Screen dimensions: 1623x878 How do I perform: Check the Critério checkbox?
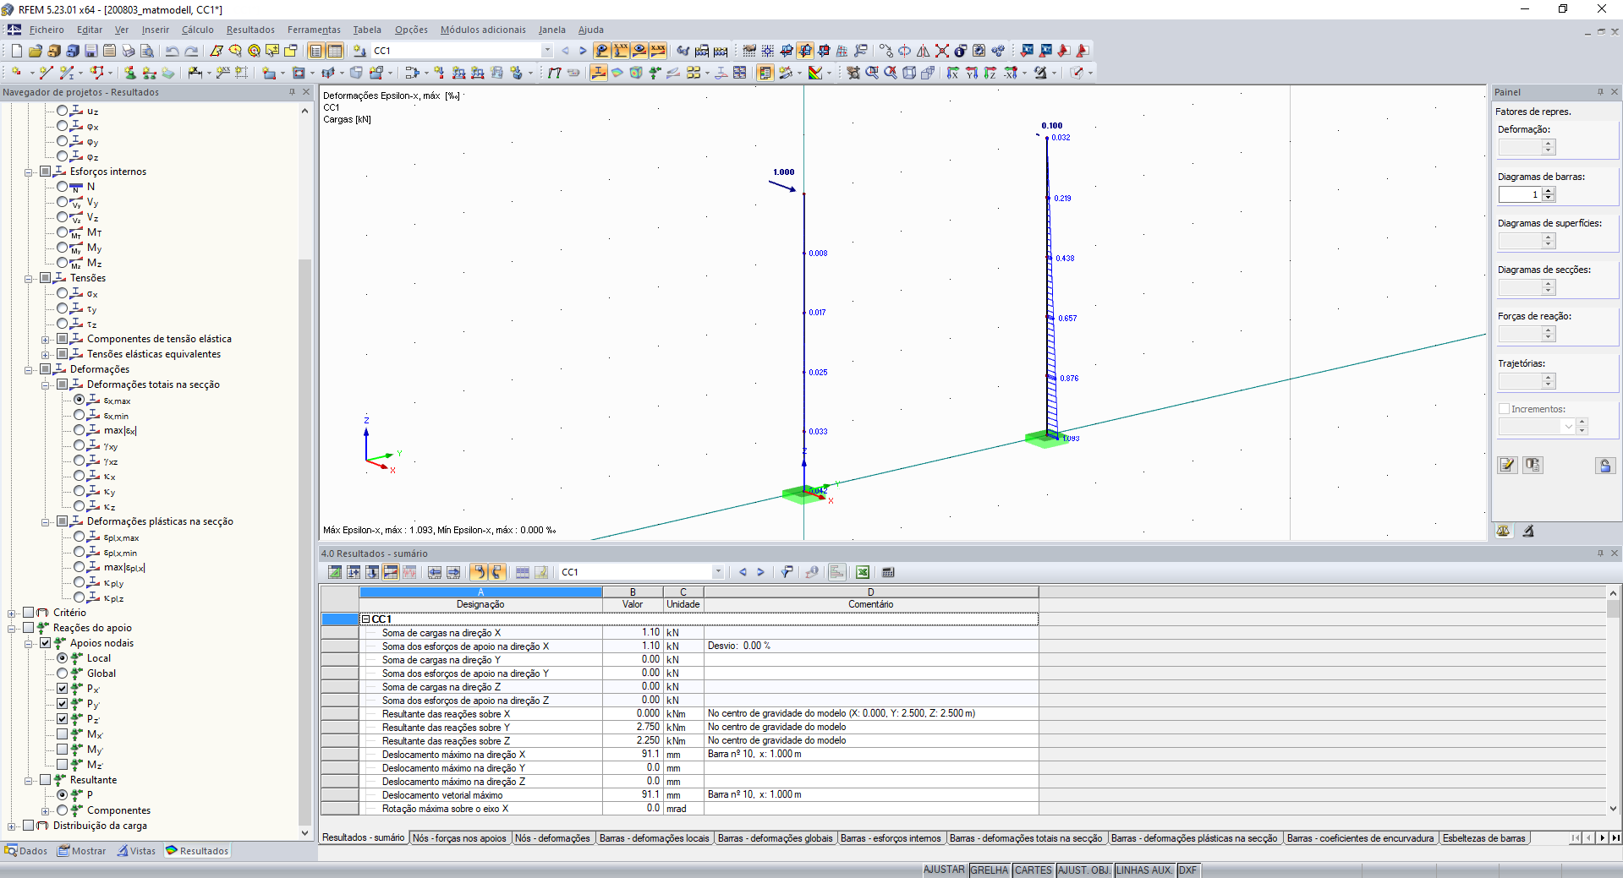pyautogui.click(x=29, y=613)
